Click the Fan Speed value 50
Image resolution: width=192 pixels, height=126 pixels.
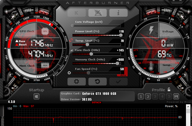(x=122, y=69)
